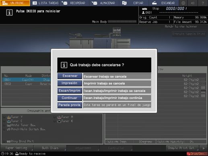The height and width of the screenshot is (156, 208).
Task: Select Toner Y indicator
Action: (x=4, y=117)
